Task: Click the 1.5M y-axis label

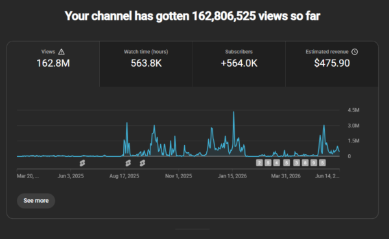Action: (353, 141)
